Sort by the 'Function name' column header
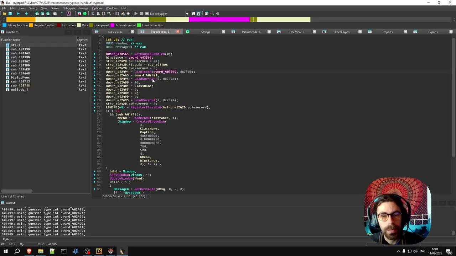Screen dimensions: 456x256 click(38, 40)
